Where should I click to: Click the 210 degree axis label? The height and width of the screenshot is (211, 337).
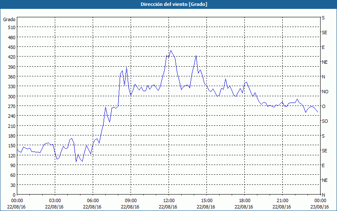(x=12, y=126)
